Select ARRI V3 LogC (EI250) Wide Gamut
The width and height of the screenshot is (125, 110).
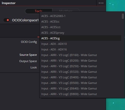(80, 66)
